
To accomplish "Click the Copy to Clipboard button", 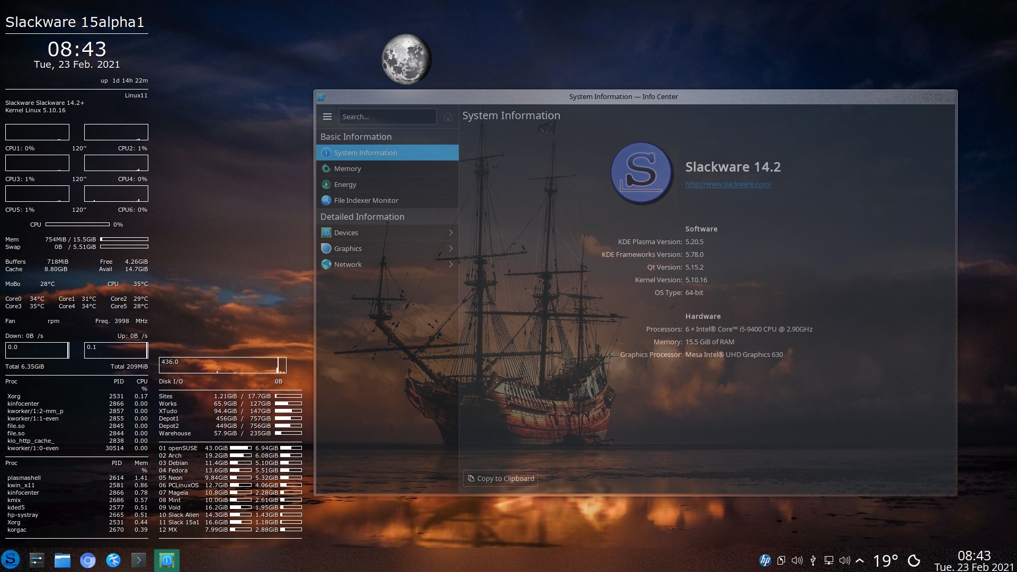I will click(x=500, y=478).
